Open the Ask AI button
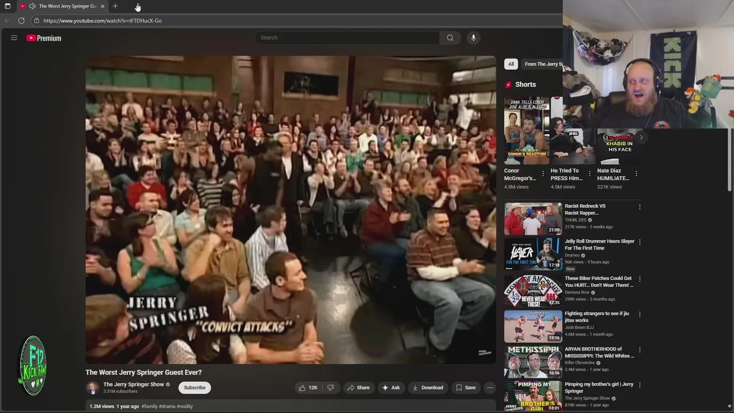Viewport: 734px width, 413px height. pos(391,388)
